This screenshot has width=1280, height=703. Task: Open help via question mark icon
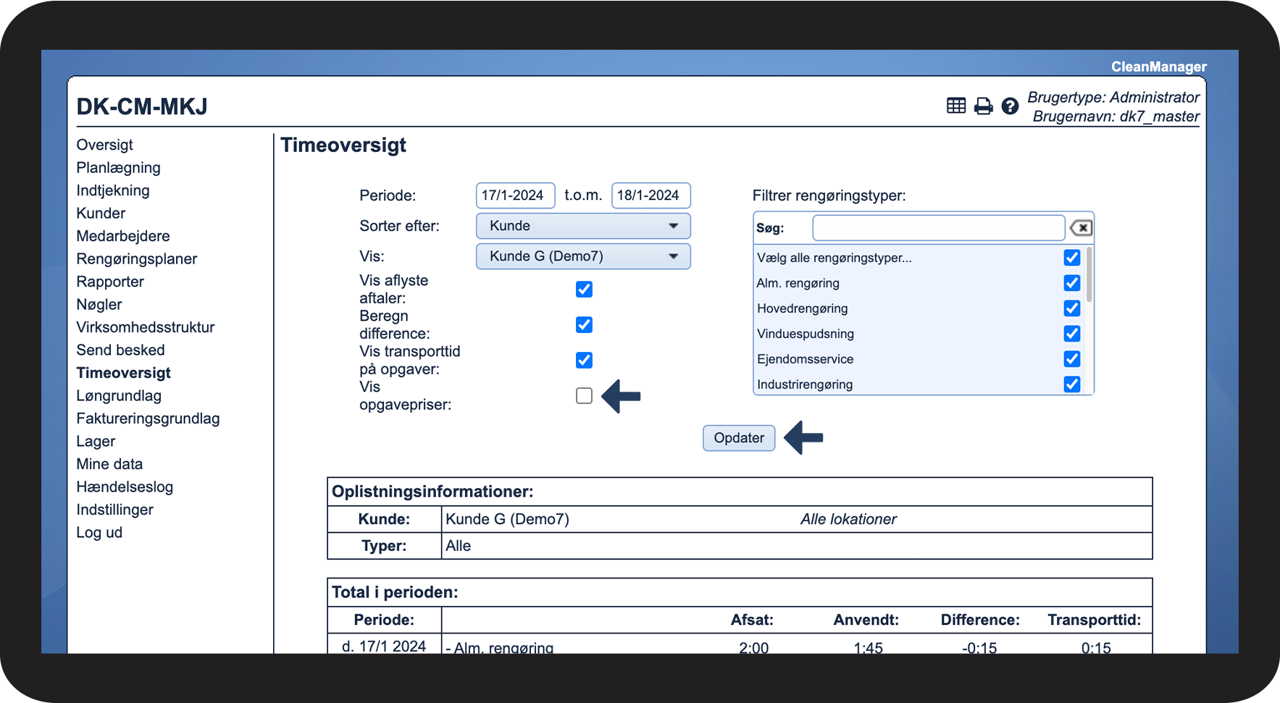1010,106
